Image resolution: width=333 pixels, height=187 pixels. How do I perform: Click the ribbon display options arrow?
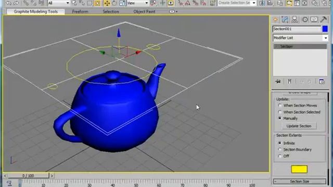pyautogui.click(x=177, y=11)
